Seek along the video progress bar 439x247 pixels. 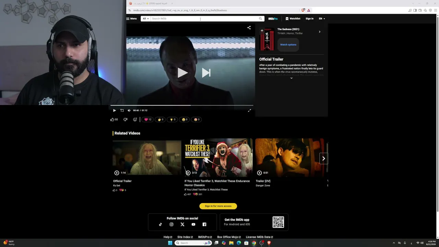pyautogui.click(x=182, y=105)
